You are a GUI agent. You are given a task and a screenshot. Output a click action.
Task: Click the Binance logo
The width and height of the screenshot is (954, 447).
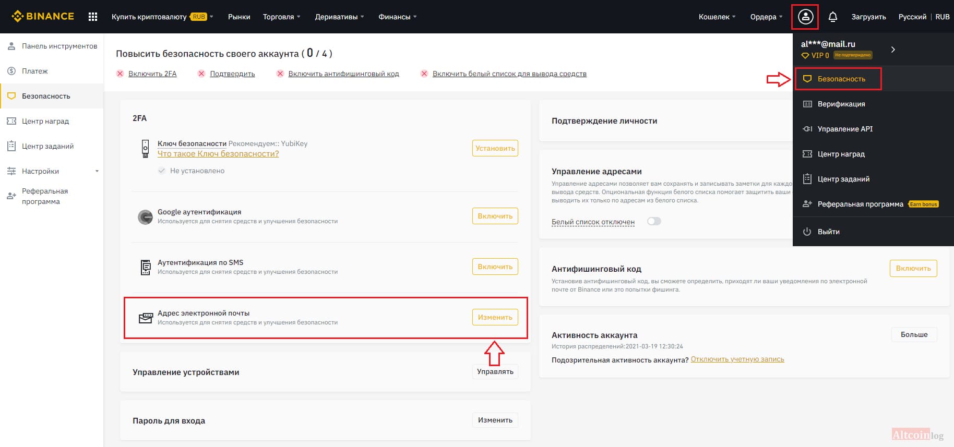(43, 17)
